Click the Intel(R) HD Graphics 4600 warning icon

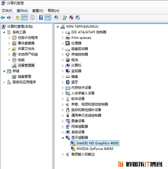pos(73,143)
